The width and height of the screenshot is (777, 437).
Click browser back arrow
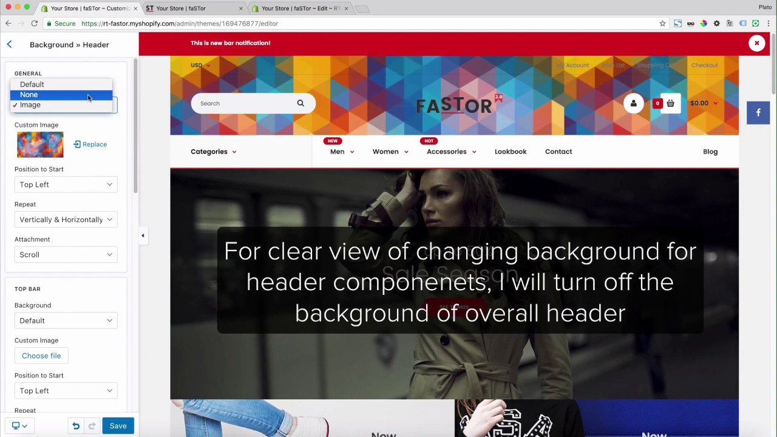tap(8, 23)
